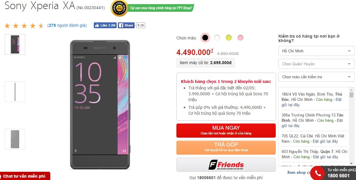Expand the Chọn Quận/Huyện dropdown

[316, 64]
